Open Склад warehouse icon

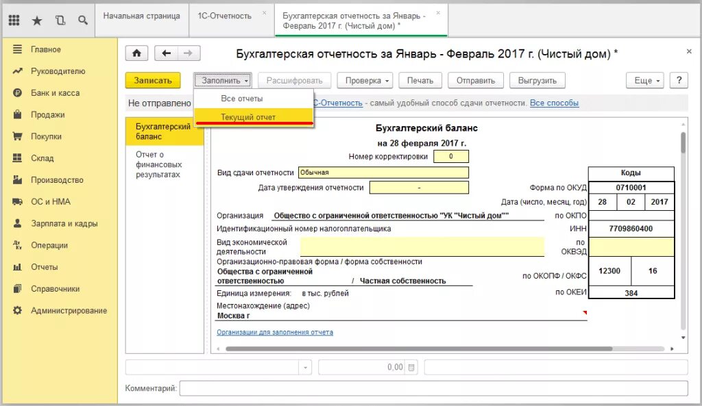(x=17, y=158)
